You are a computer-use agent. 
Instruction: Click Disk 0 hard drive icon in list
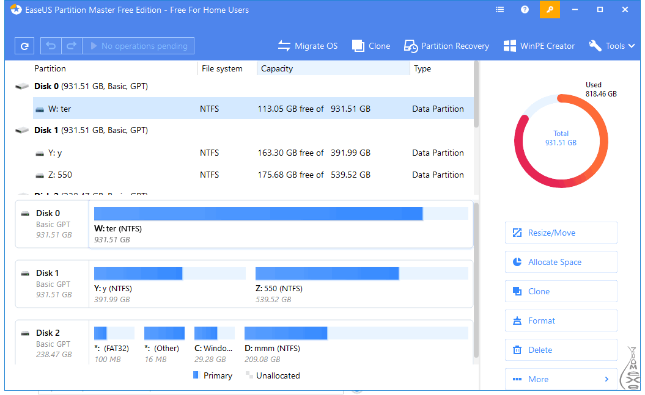[22, 86]
